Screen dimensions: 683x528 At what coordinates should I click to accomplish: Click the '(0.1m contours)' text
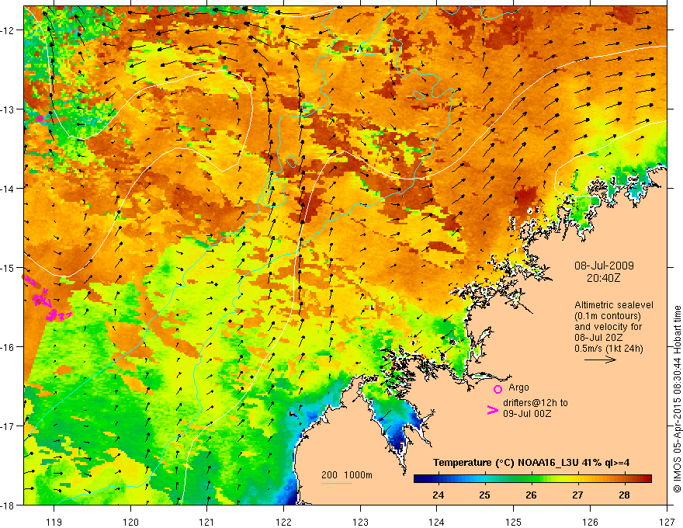coord(608,316)
